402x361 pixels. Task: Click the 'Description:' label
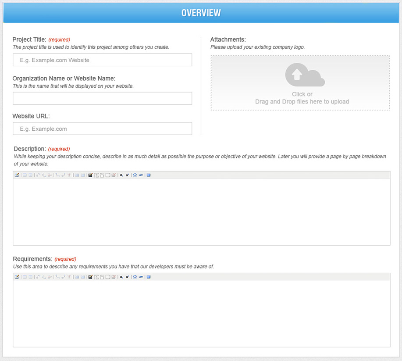pos(30,149)
